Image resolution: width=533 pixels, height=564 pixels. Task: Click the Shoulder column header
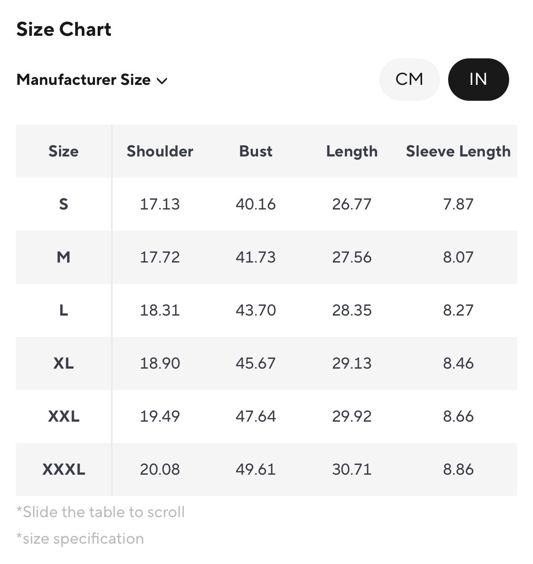click(160, 151)
